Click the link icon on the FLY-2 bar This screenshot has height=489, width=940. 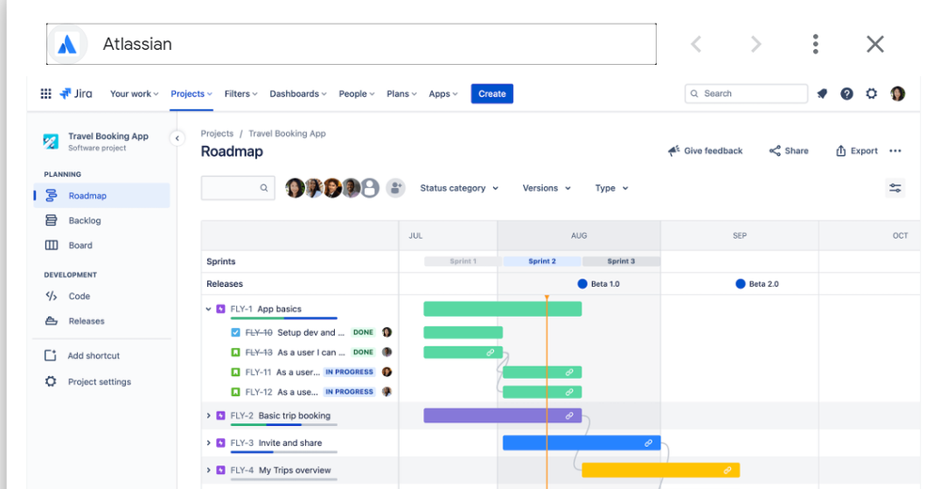[569, 416]
